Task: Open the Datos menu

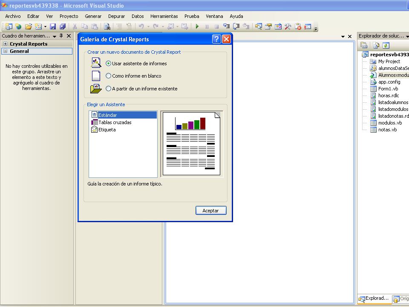Action: 138,16
